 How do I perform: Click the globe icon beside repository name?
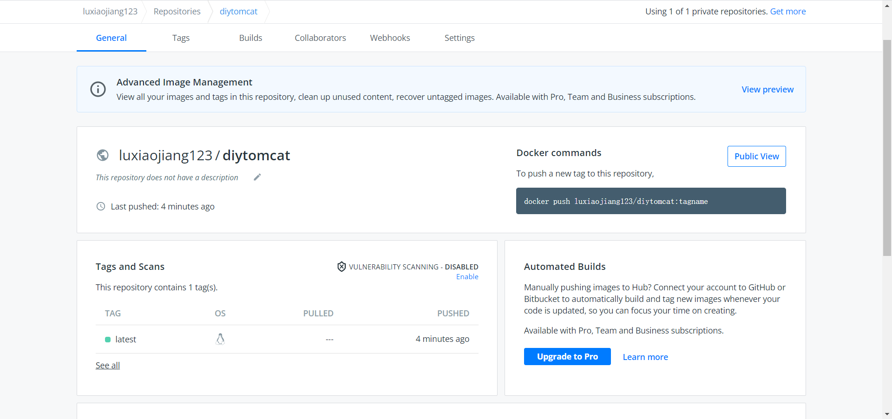click(103, 155)
